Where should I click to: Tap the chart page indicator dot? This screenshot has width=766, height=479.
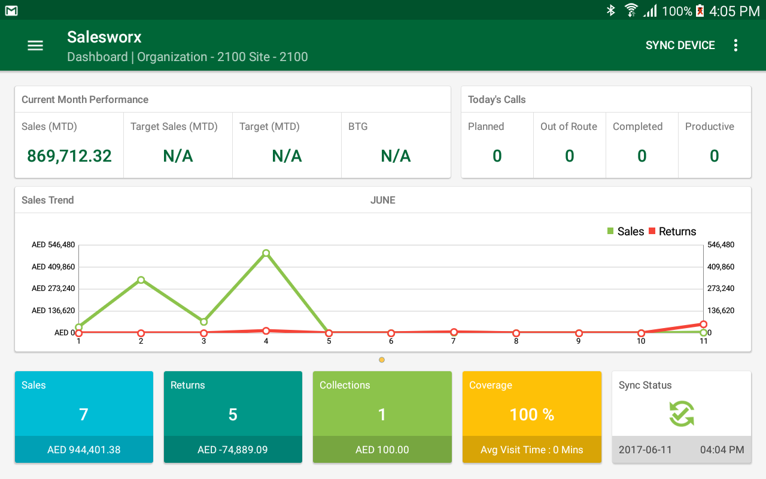pyautogui.click(x=382, y=360)
